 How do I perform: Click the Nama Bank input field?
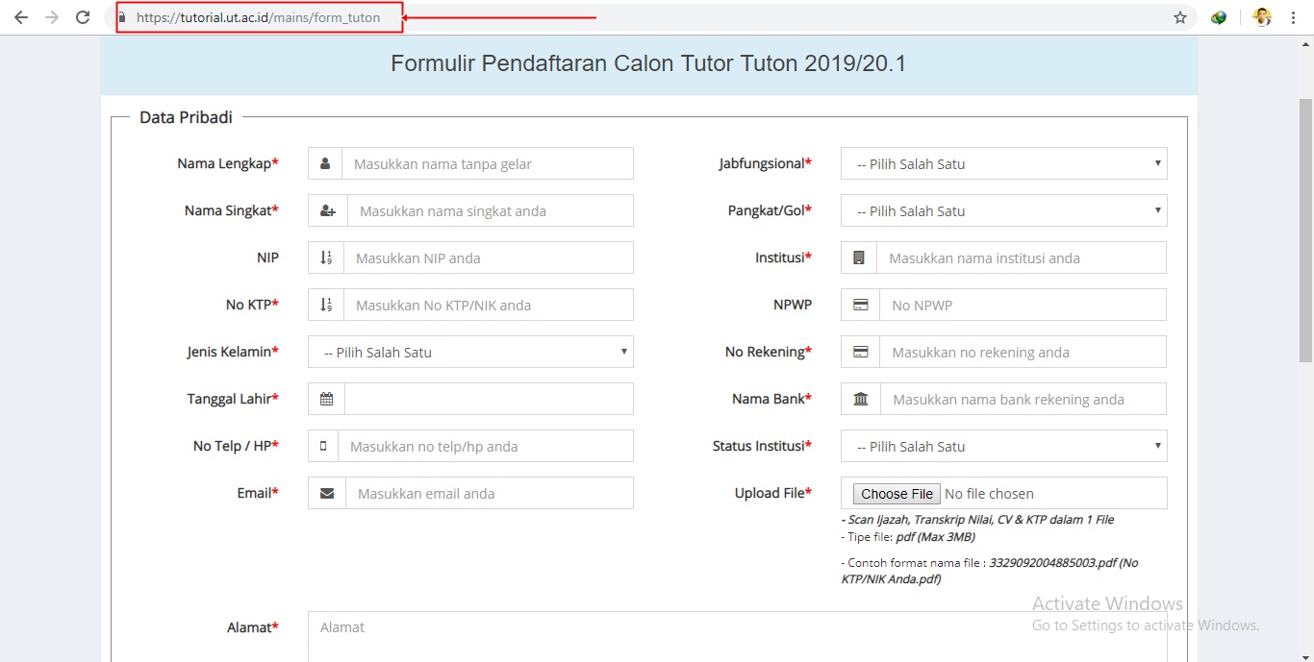(x=1023, y=399)
